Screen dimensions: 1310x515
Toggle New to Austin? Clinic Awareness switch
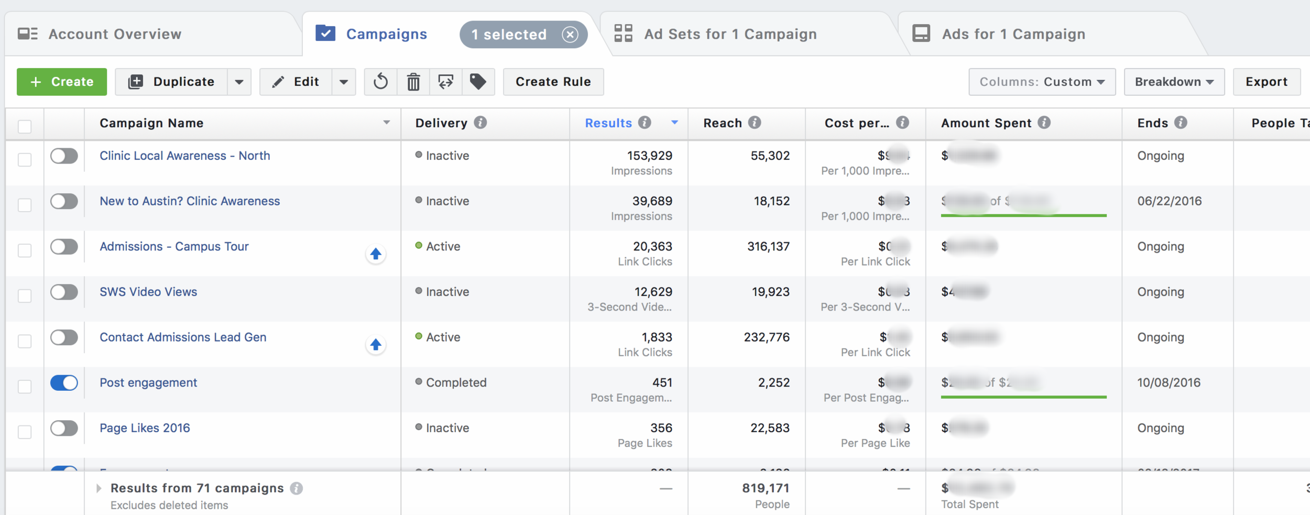[64, 201]
